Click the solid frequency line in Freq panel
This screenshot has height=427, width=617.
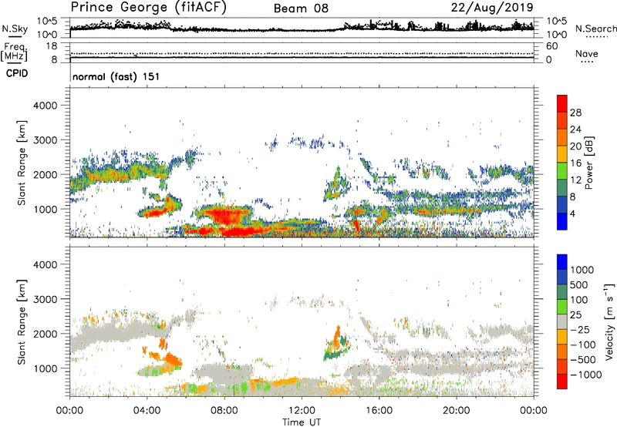[302, 58]
